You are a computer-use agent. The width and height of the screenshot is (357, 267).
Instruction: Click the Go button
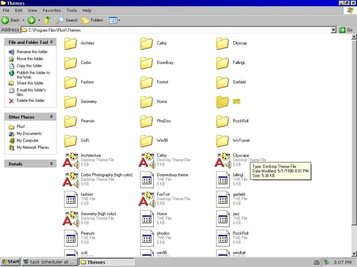[345, 30]
